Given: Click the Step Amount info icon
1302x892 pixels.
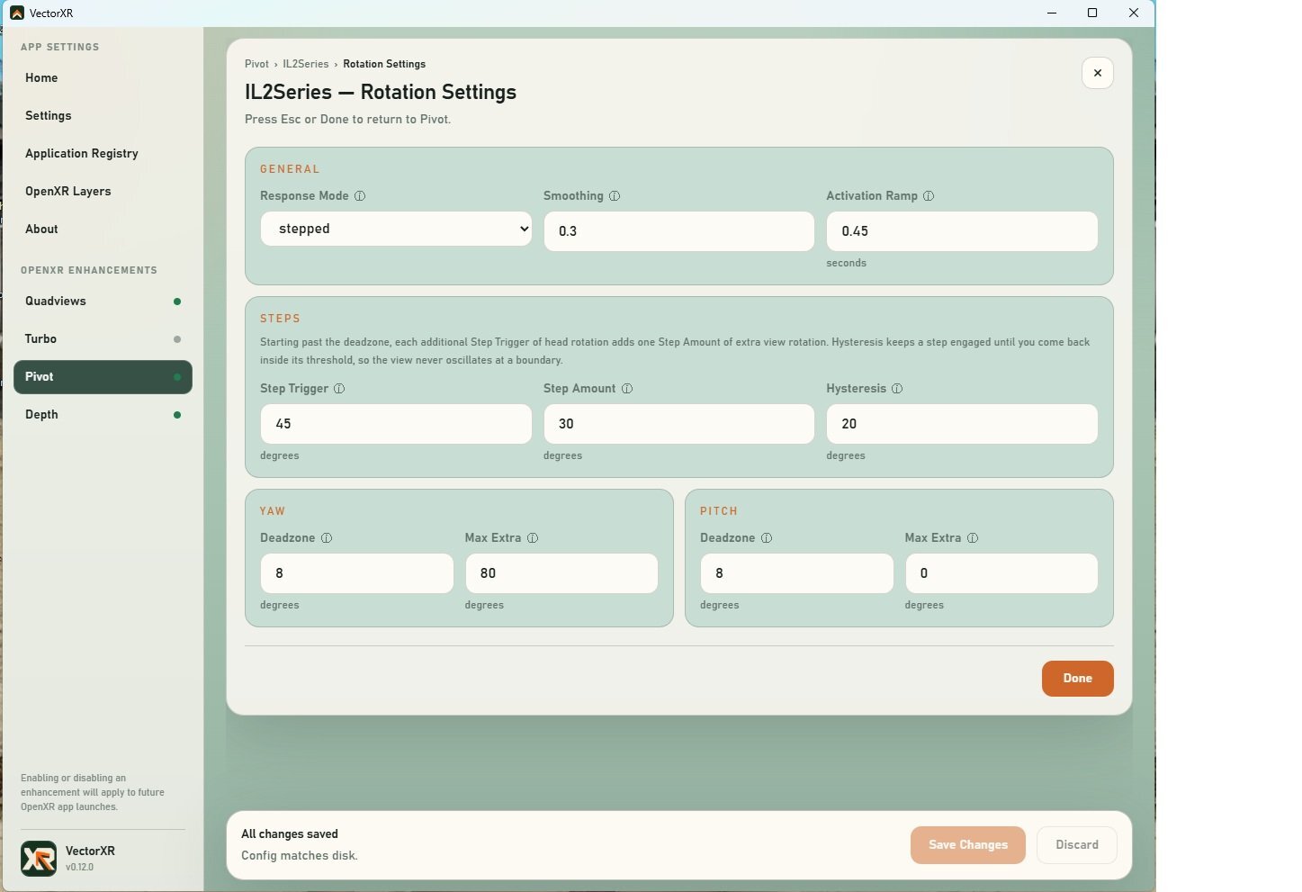Looking at the screenshot, I should [x=627, y=389].
